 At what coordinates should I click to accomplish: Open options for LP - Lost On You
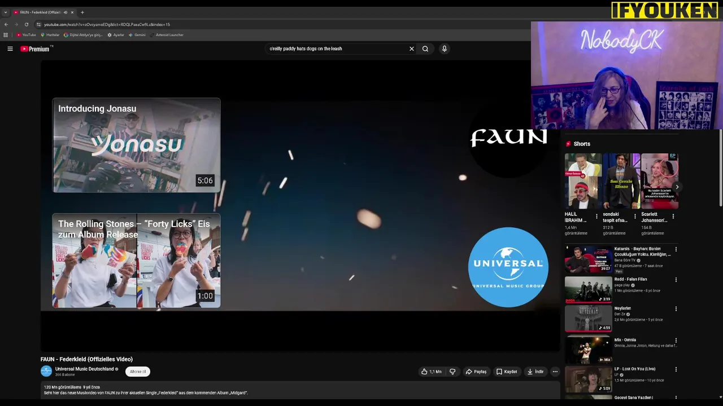pyautogui.click(x=676, y=370)
